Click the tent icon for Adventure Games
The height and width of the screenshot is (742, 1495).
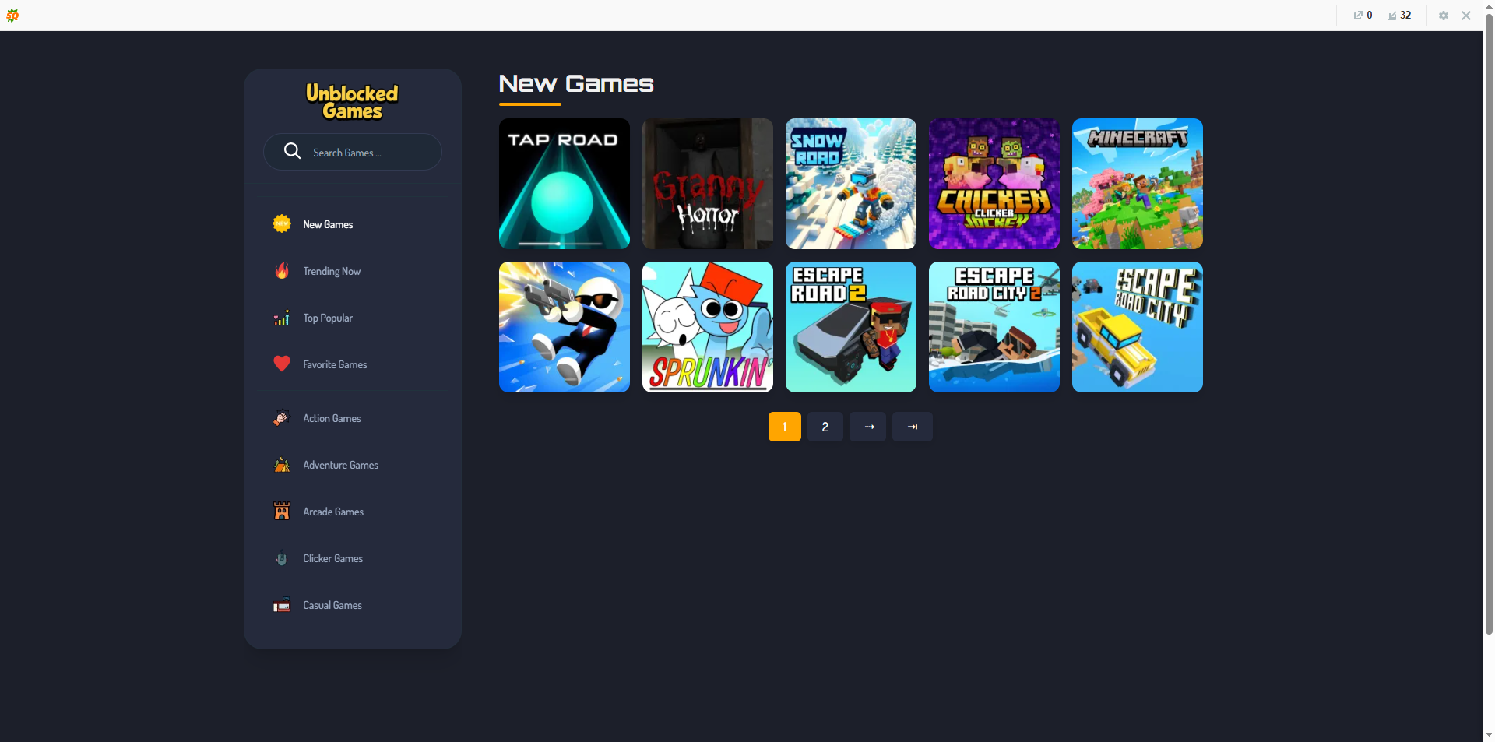pyautogui.click(x=282, y=465)
